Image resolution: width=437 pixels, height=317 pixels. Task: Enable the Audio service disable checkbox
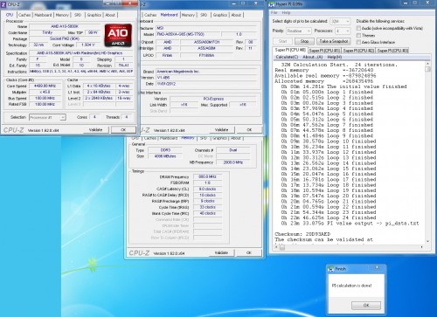tap(358, 28)
